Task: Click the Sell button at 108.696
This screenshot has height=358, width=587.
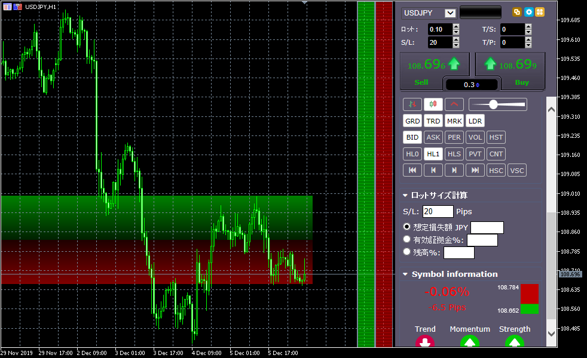Action: (x=421, y=71)
